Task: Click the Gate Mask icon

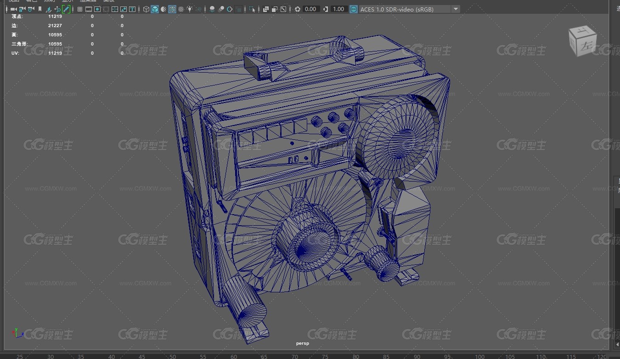Action: click(x=106, y=9)
